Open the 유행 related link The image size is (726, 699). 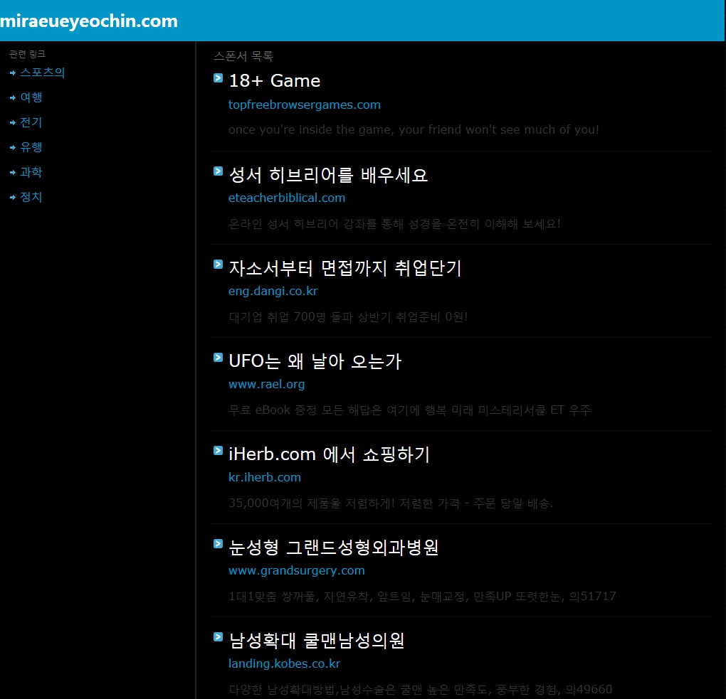[31, 147]
